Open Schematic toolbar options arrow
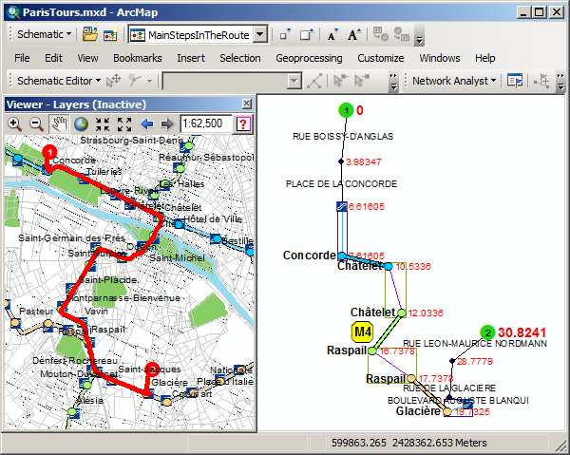This screenshot has width=570, height=455. [419, 40]
